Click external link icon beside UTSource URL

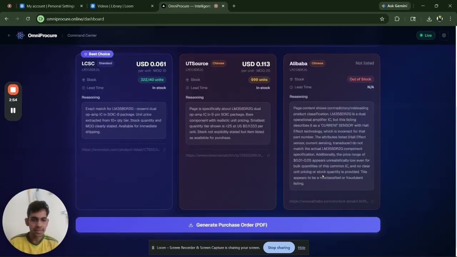268,155
